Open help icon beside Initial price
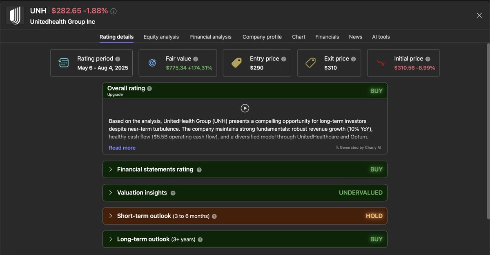Image resolution: width=490 pixels, height=255 pixels. pyautogui.click(x=428, y=59)
